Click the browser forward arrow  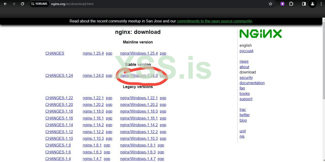click(14, 4)
